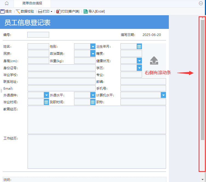The image size is (206, 182).
Task: Click the 打印 print button
Action: (44, 11)
